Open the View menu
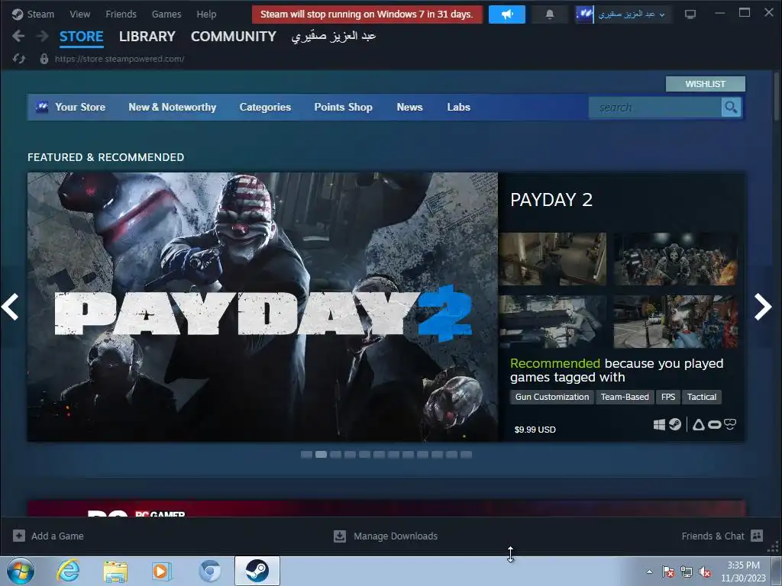782x586 pixels. (x=79, y=14)
